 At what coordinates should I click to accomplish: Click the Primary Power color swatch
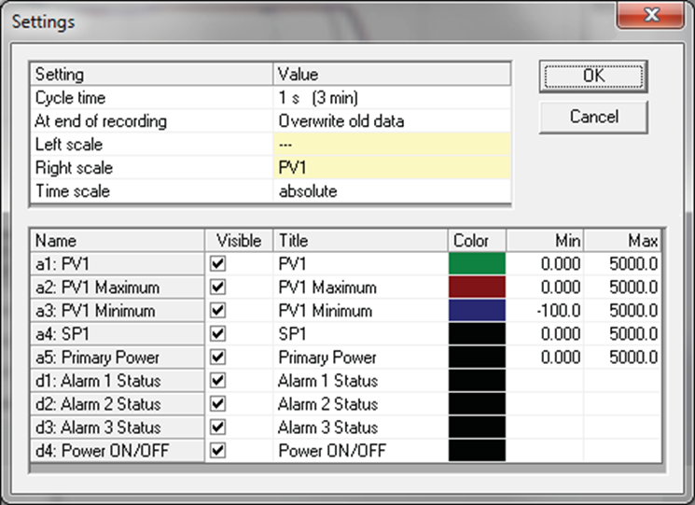click(x=477, y=358)
